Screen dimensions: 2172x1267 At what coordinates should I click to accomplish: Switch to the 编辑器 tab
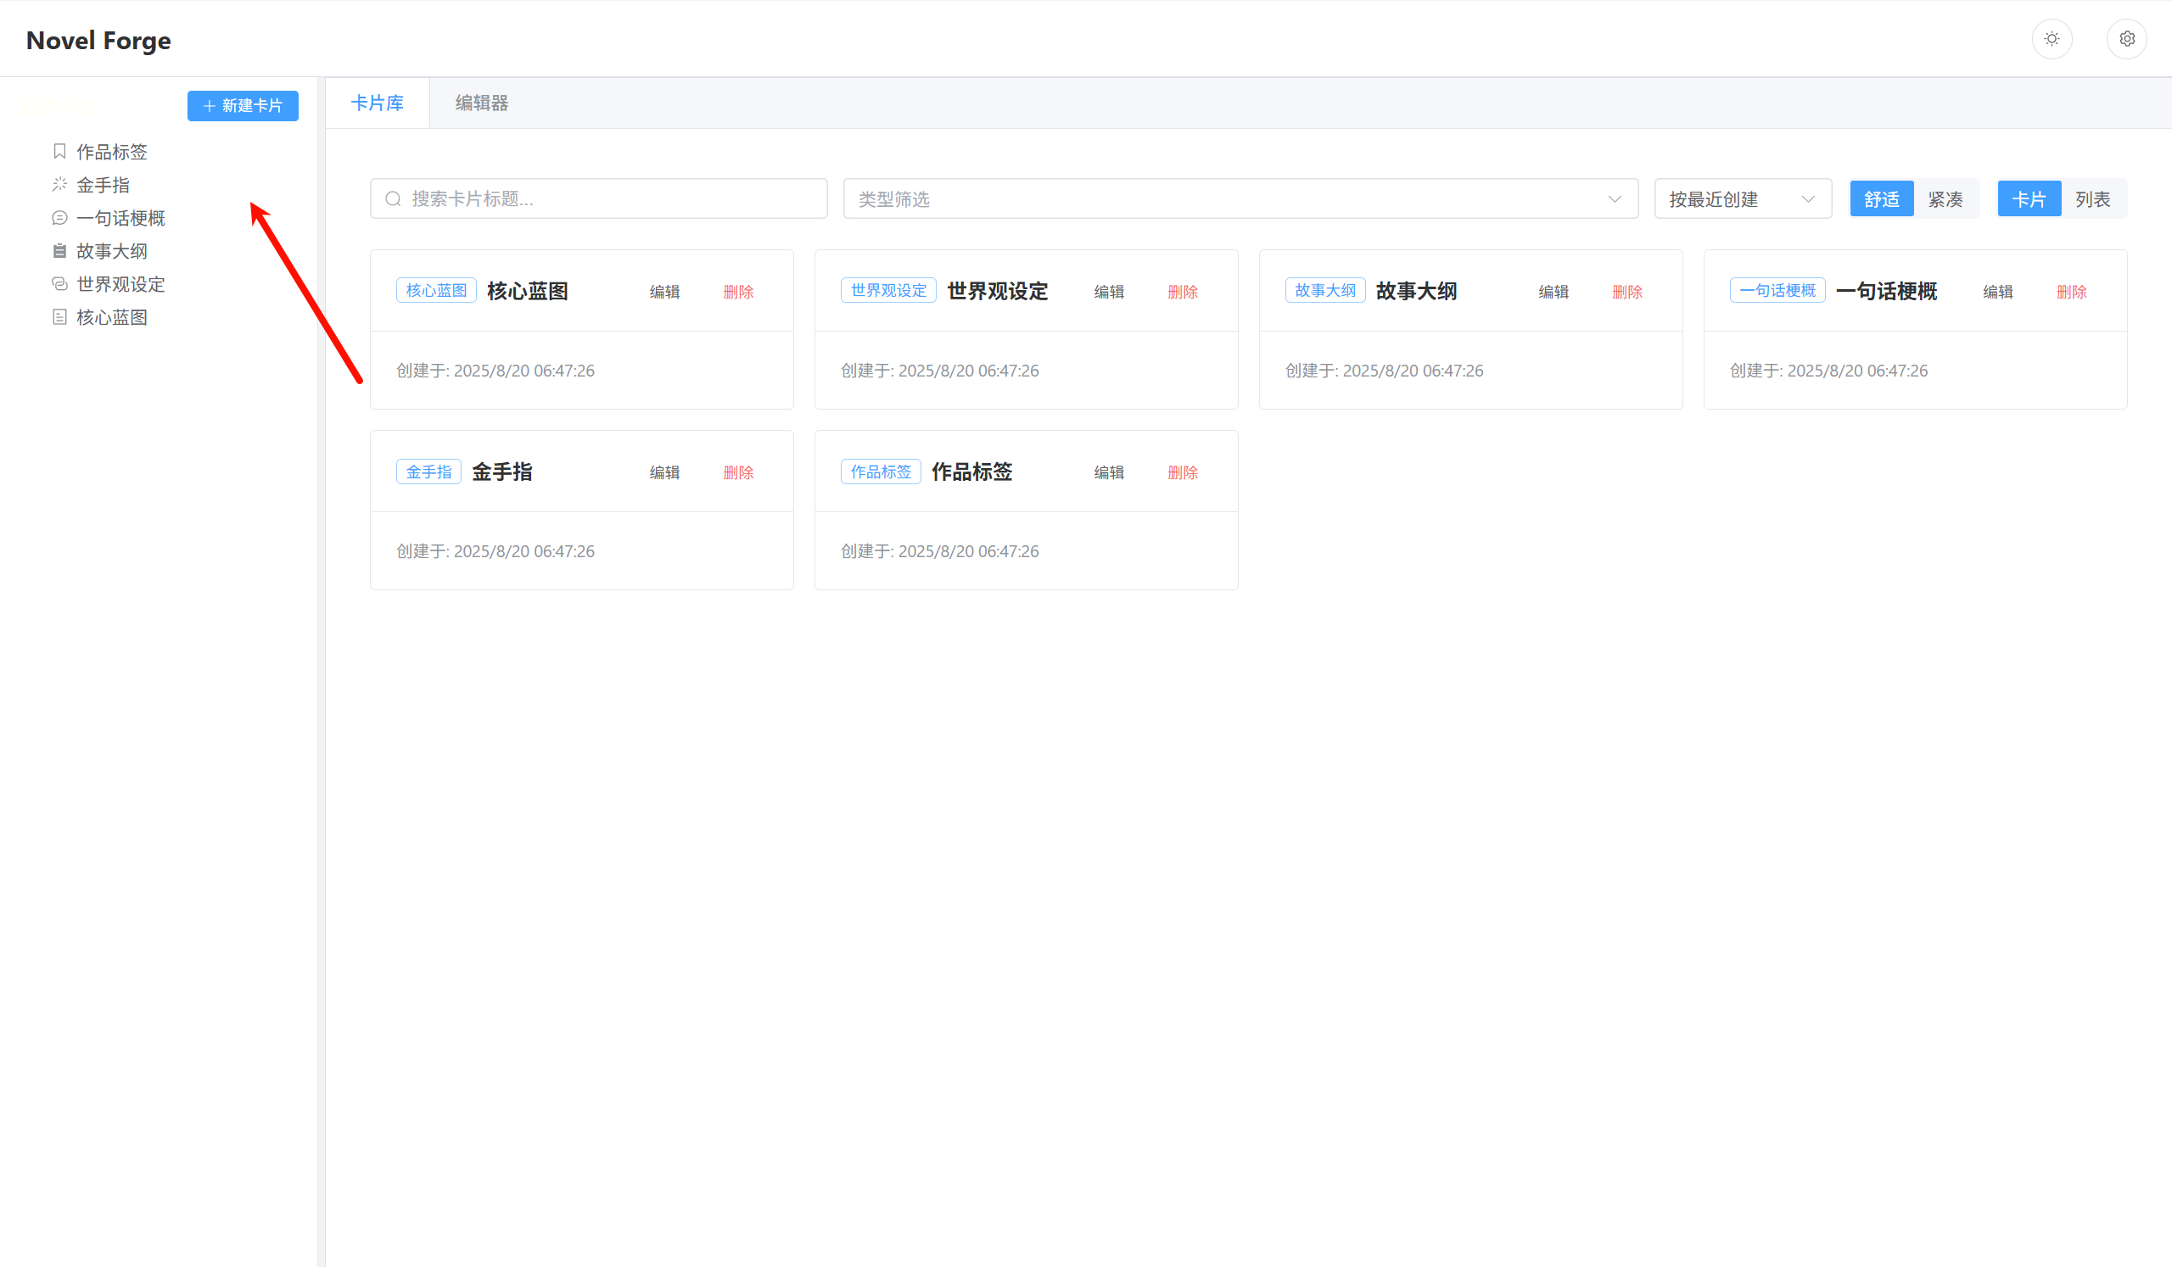coord(482,103)
